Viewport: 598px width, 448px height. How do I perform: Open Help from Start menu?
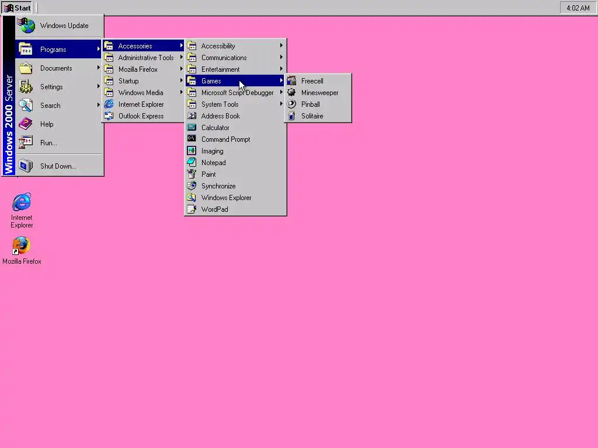[59, 124]
